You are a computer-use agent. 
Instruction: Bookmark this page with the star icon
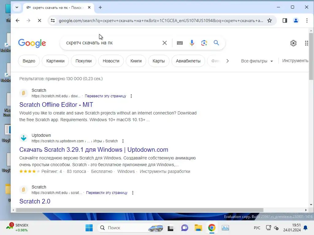tap(270, 21)
